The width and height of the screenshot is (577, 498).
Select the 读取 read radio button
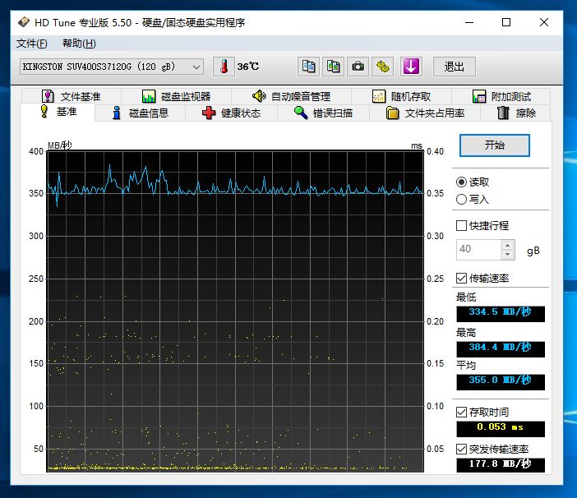pos(461,182)
